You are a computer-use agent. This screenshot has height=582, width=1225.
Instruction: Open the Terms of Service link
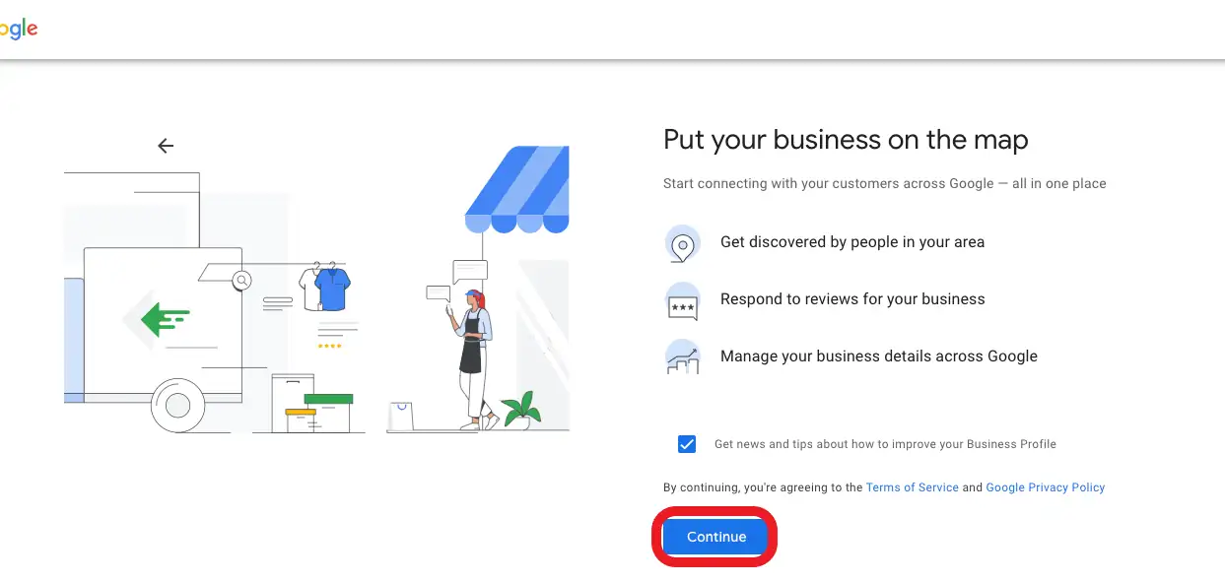(x=912, y=487)
